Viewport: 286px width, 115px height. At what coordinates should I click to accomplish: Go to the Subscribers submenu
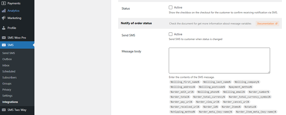10,78
